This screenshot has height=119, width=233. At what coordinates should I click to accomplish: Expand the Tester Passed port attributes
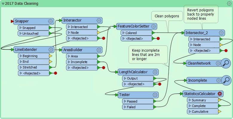[125, 101]
